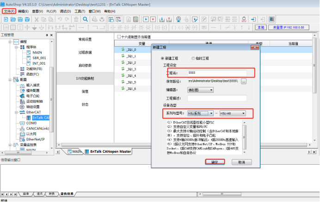Screen dimensions: 320x202
Task: Click the 保存路径 field
Action: (x=213, y=81)
